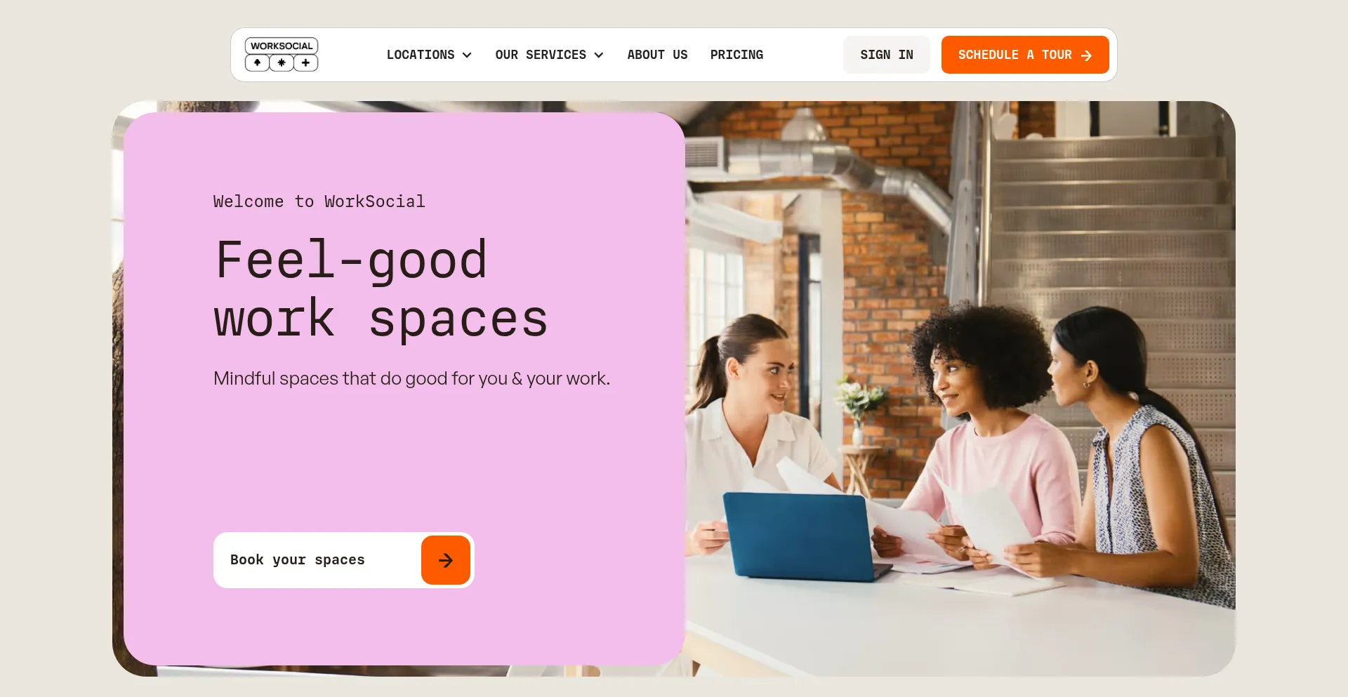
Task: Click the Feel-good work spaces heading
Action: click(x=381, y=288)
